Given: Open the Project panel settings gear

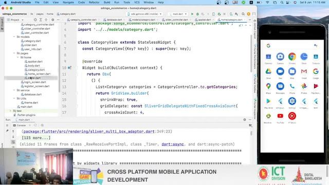Looking at the screenshot, I should click(52, 20).
